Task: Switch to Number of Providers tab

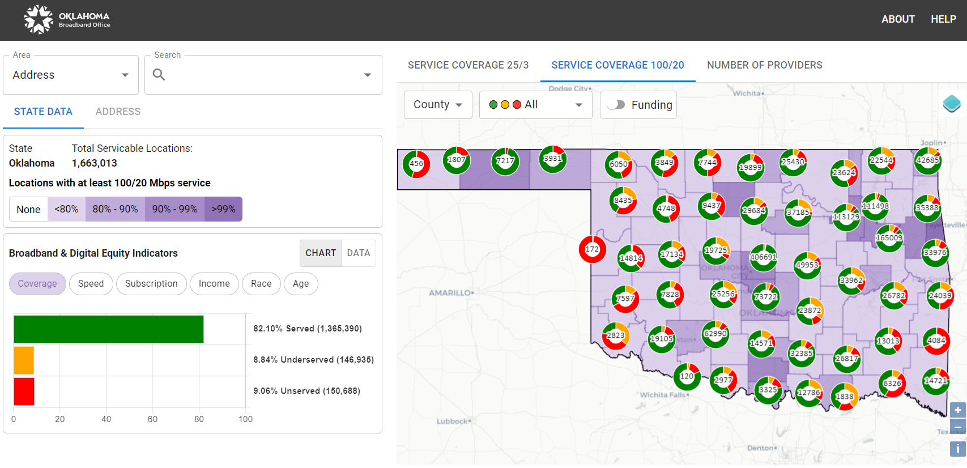Action: pos(764,65)
